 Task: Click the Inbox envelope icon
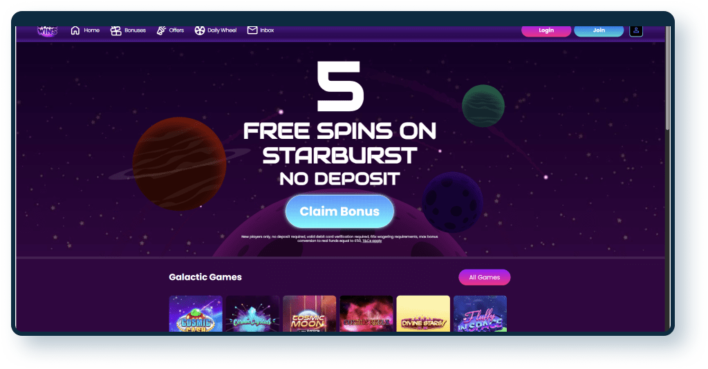(x=252, y=30)
